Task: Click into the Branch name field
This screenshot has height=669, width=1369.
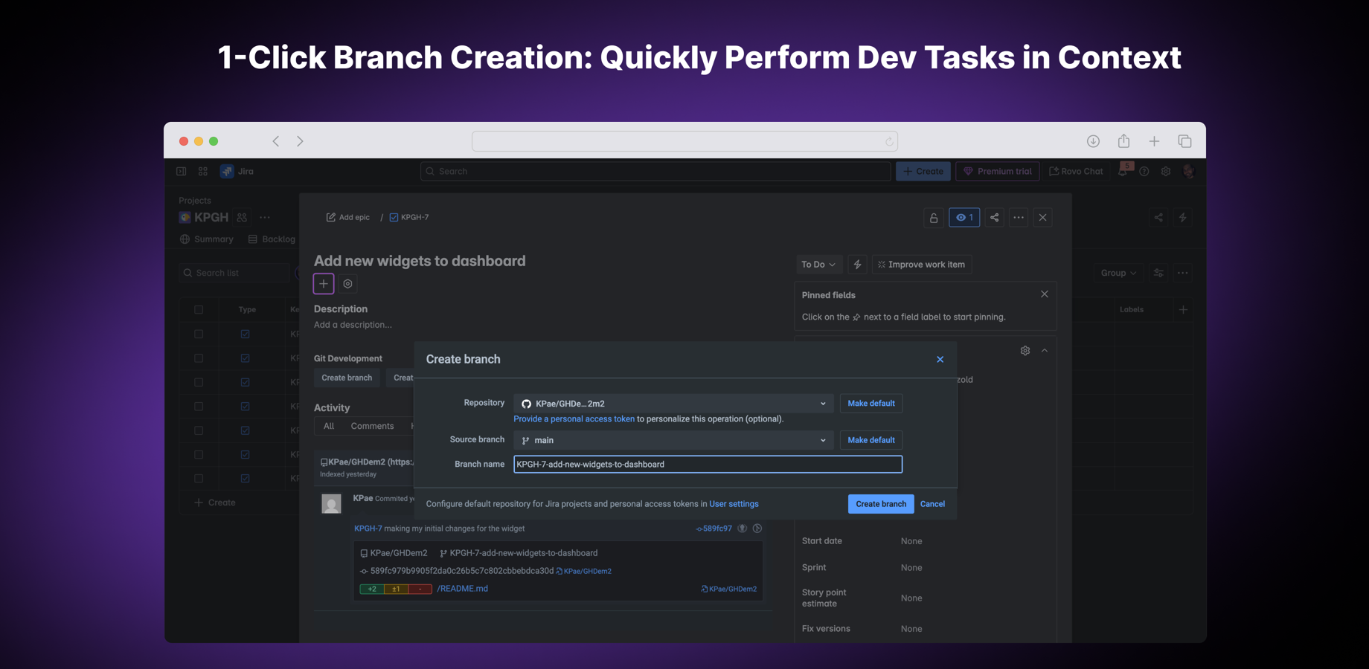Action: (707, 465)
